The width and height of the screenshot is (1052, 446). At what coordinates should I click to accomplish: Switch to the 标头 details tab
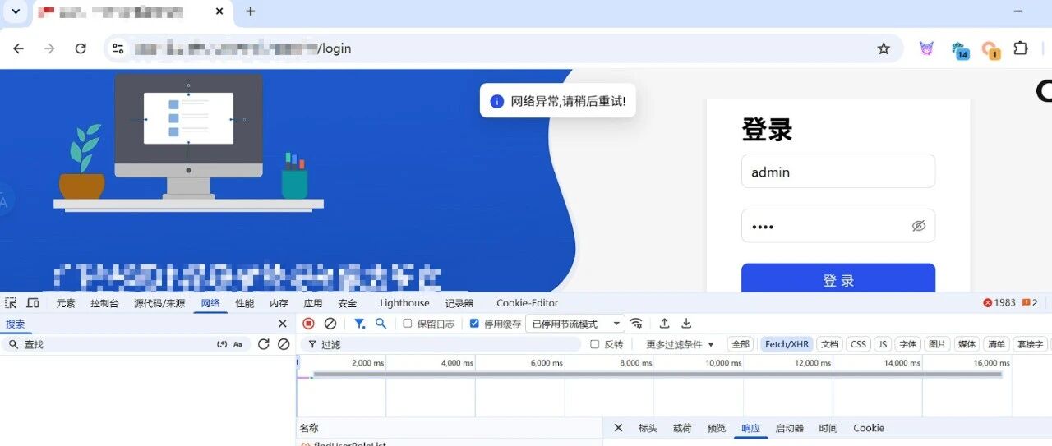point(648,428)
